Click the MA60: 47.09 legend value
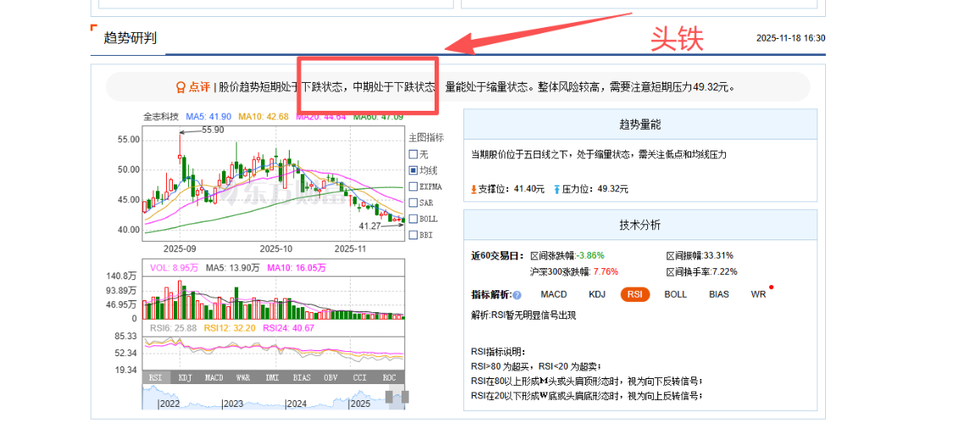This screenshot has width=953, height=423. (x=379, y=117)
